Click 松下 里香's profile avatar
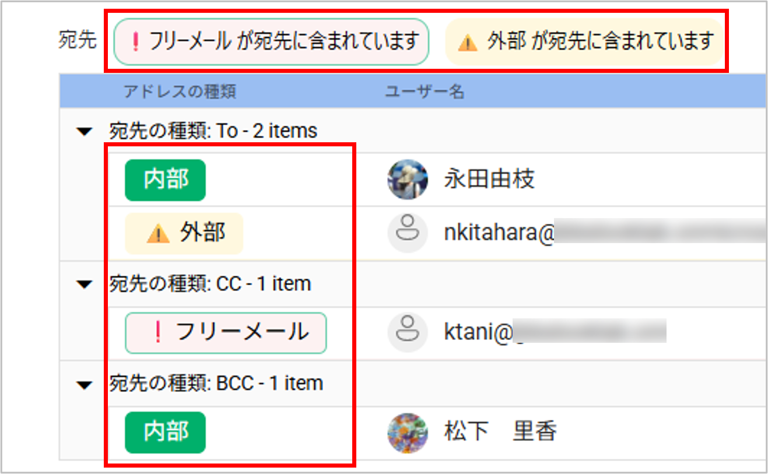Screen dimensions: 768x474 pos(407,433)
